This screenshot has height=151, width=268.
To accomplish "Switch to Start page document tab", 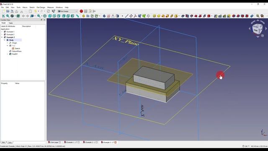I will tap(54, 142).
